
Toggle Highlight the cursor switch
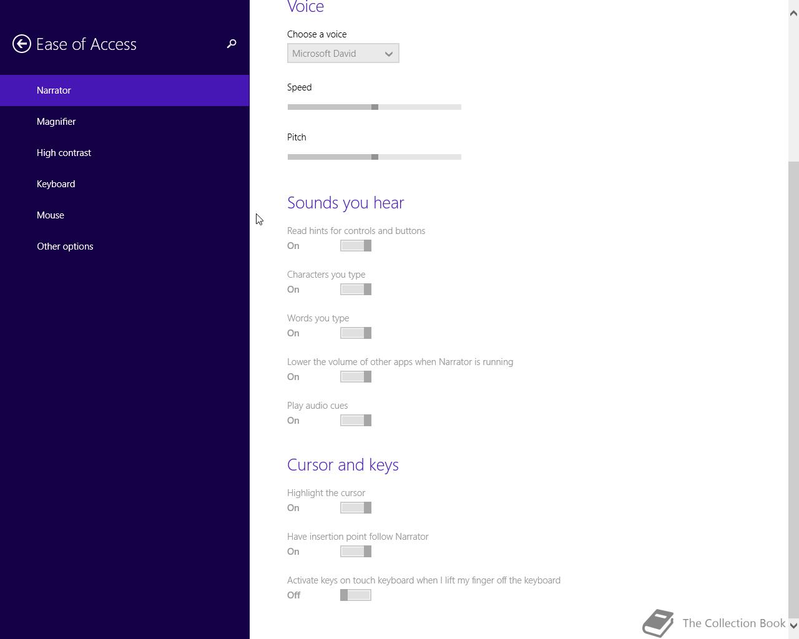click(356, 508)
